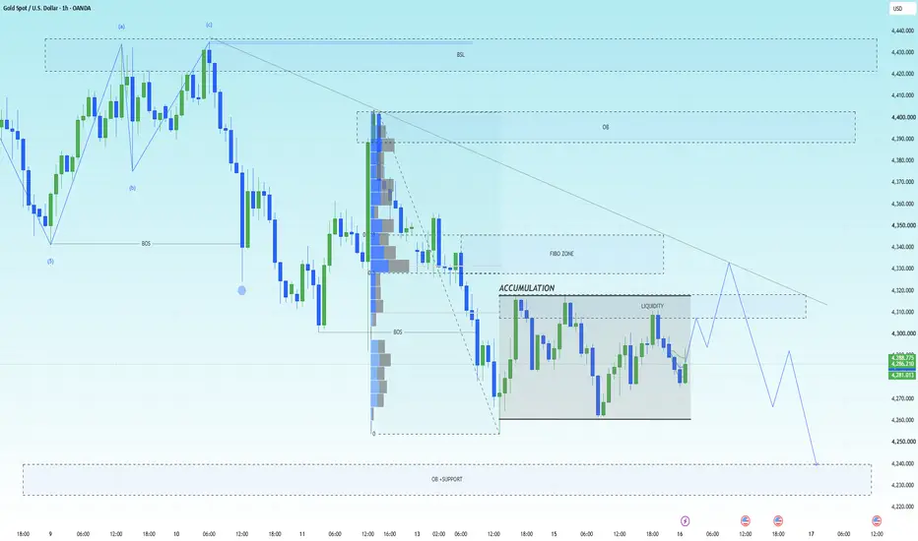Click the date 15 on the time axis
This screenshot has height=541, width=918.
tap(554, 534)
